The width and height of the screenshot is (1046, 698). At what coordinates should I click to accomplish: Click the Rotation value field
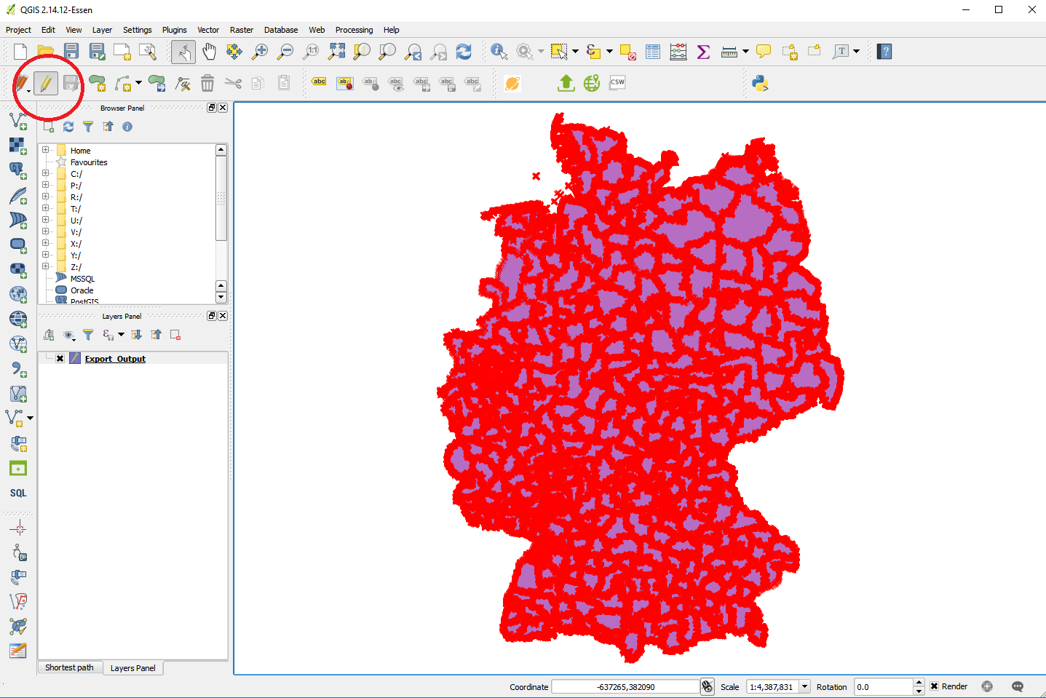point(884,686)
